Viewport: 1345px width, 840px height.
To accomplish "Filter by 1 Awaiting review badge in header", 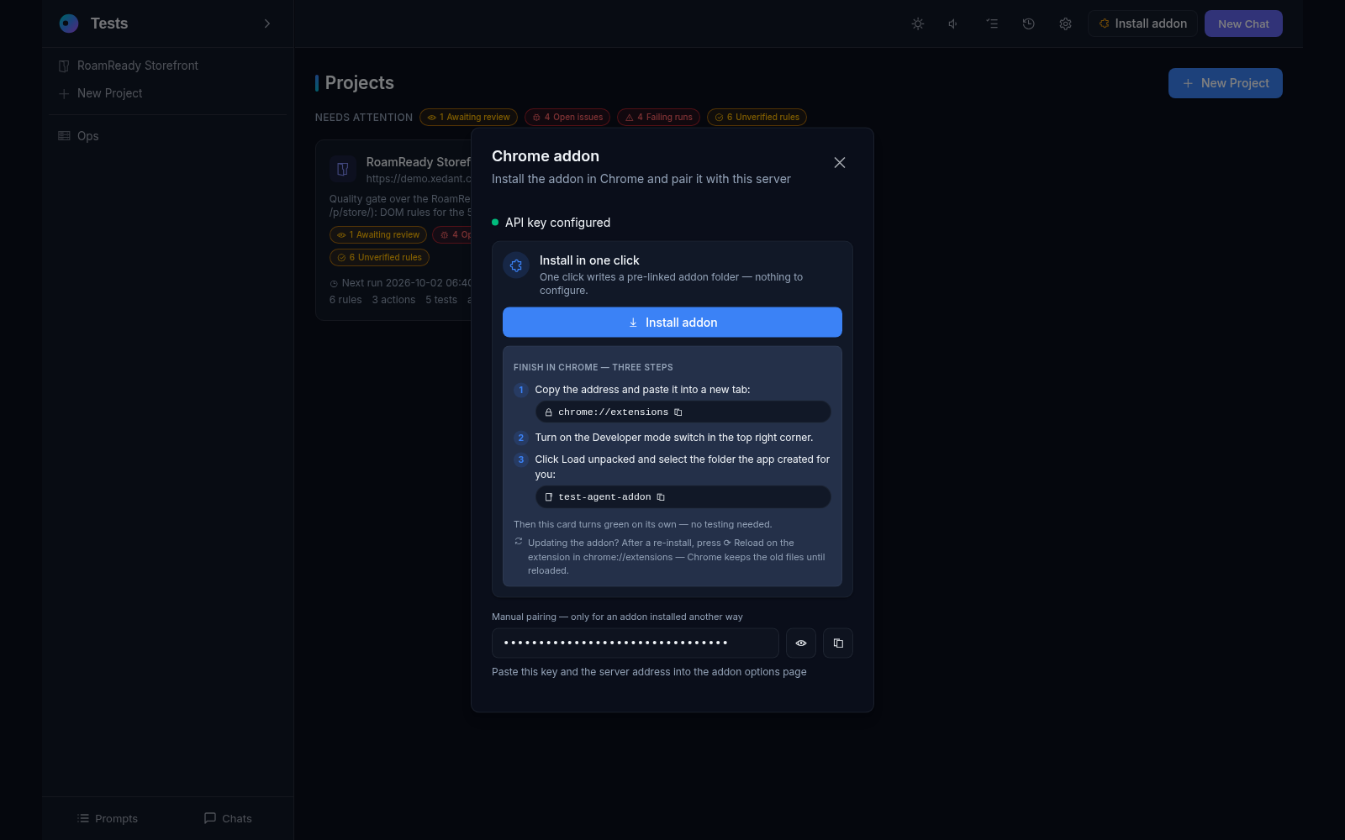I will [468, 118].
